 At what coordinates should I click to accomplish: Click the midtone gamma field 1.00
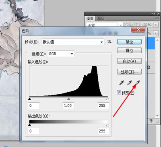pyautogui.click(x=68, y=106)
